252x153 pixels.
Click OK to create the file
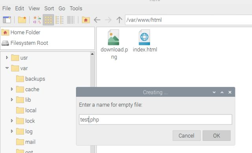pyautogui.click(x=217, y=136)
